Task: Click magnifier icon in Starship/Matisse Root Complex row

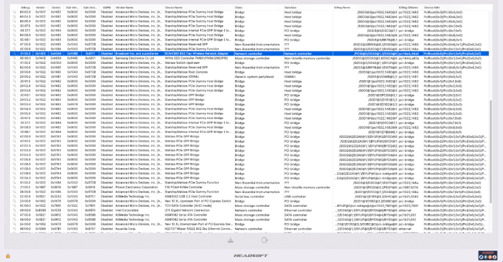Action: pyautogui.click(x=14, y=72)
